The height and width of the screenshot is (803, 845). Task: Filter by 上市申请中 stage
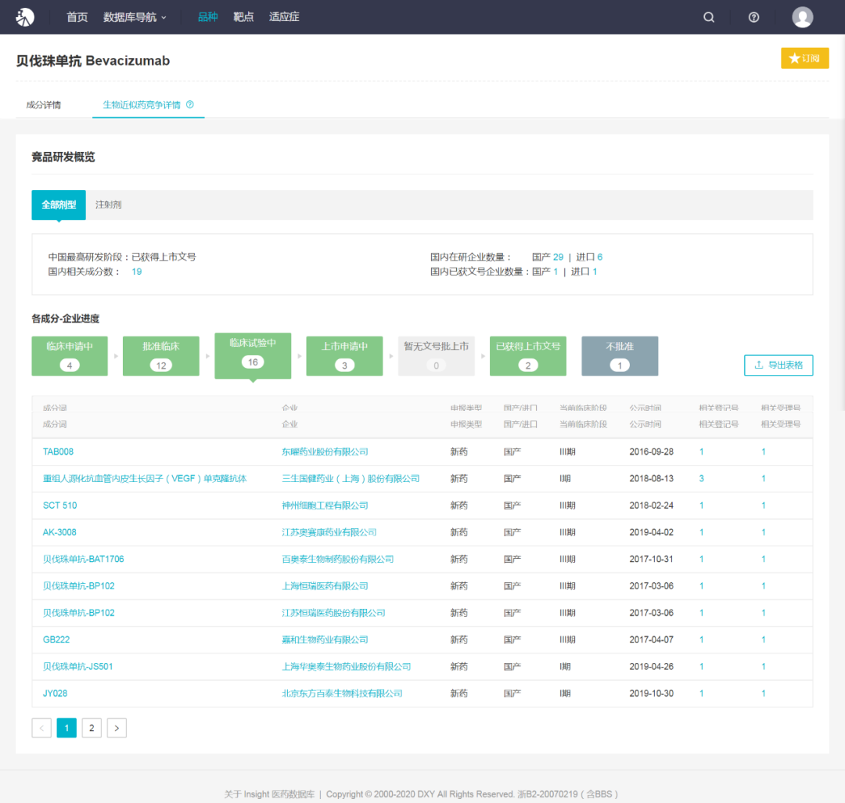[x=344, y=355]
